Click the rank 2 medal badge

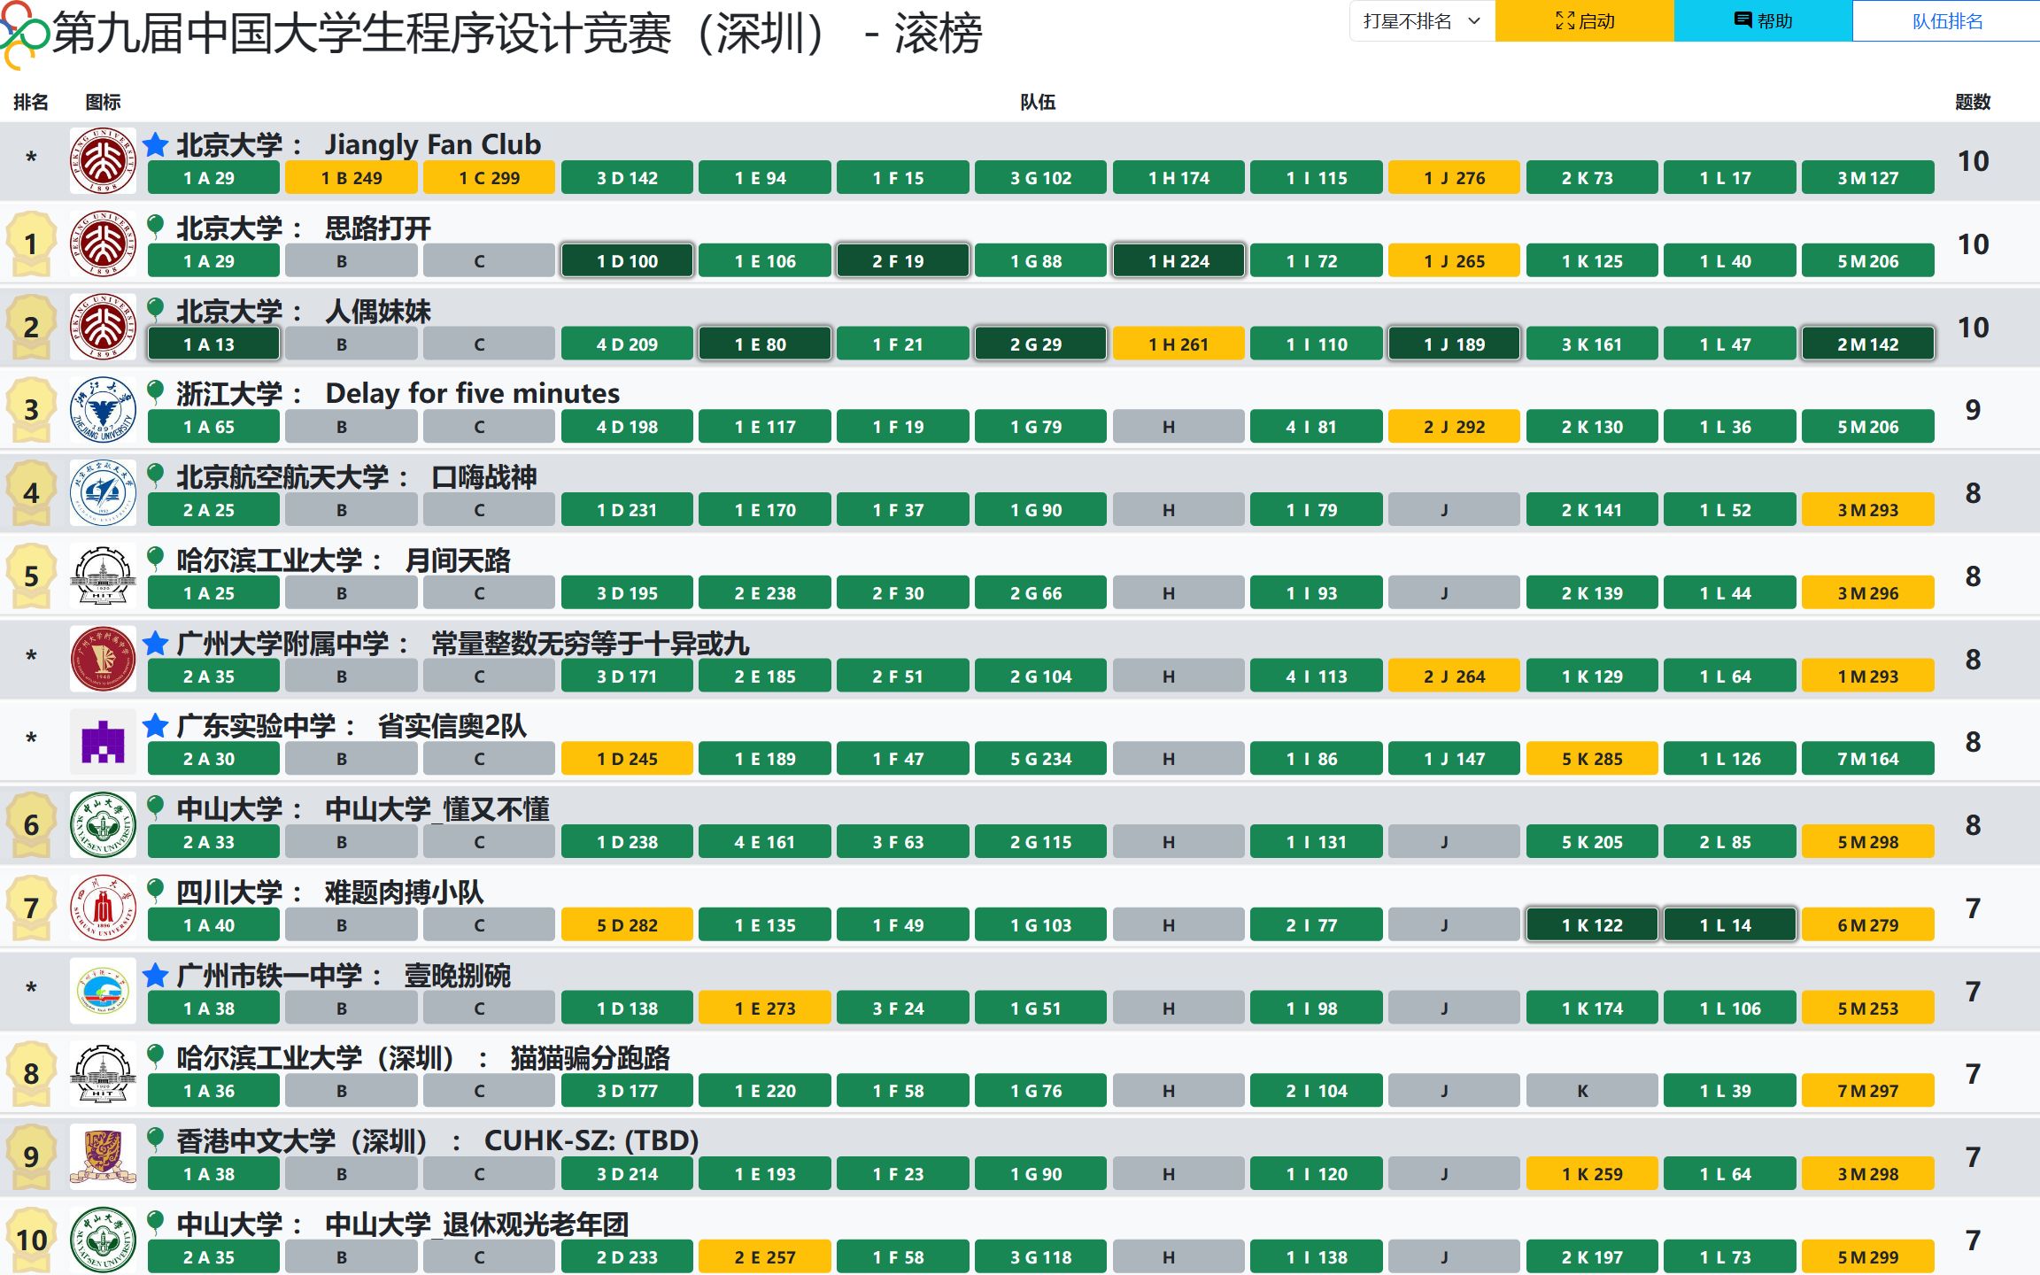[31, 327]
